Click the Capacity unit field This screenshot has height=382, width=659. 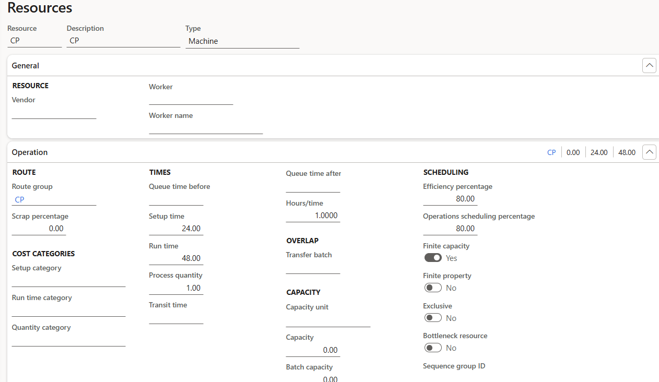pos(328,320)
